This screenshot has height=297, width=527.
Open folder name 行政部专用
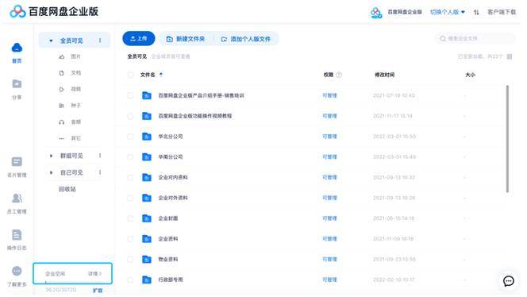click(x=171, y=280)
